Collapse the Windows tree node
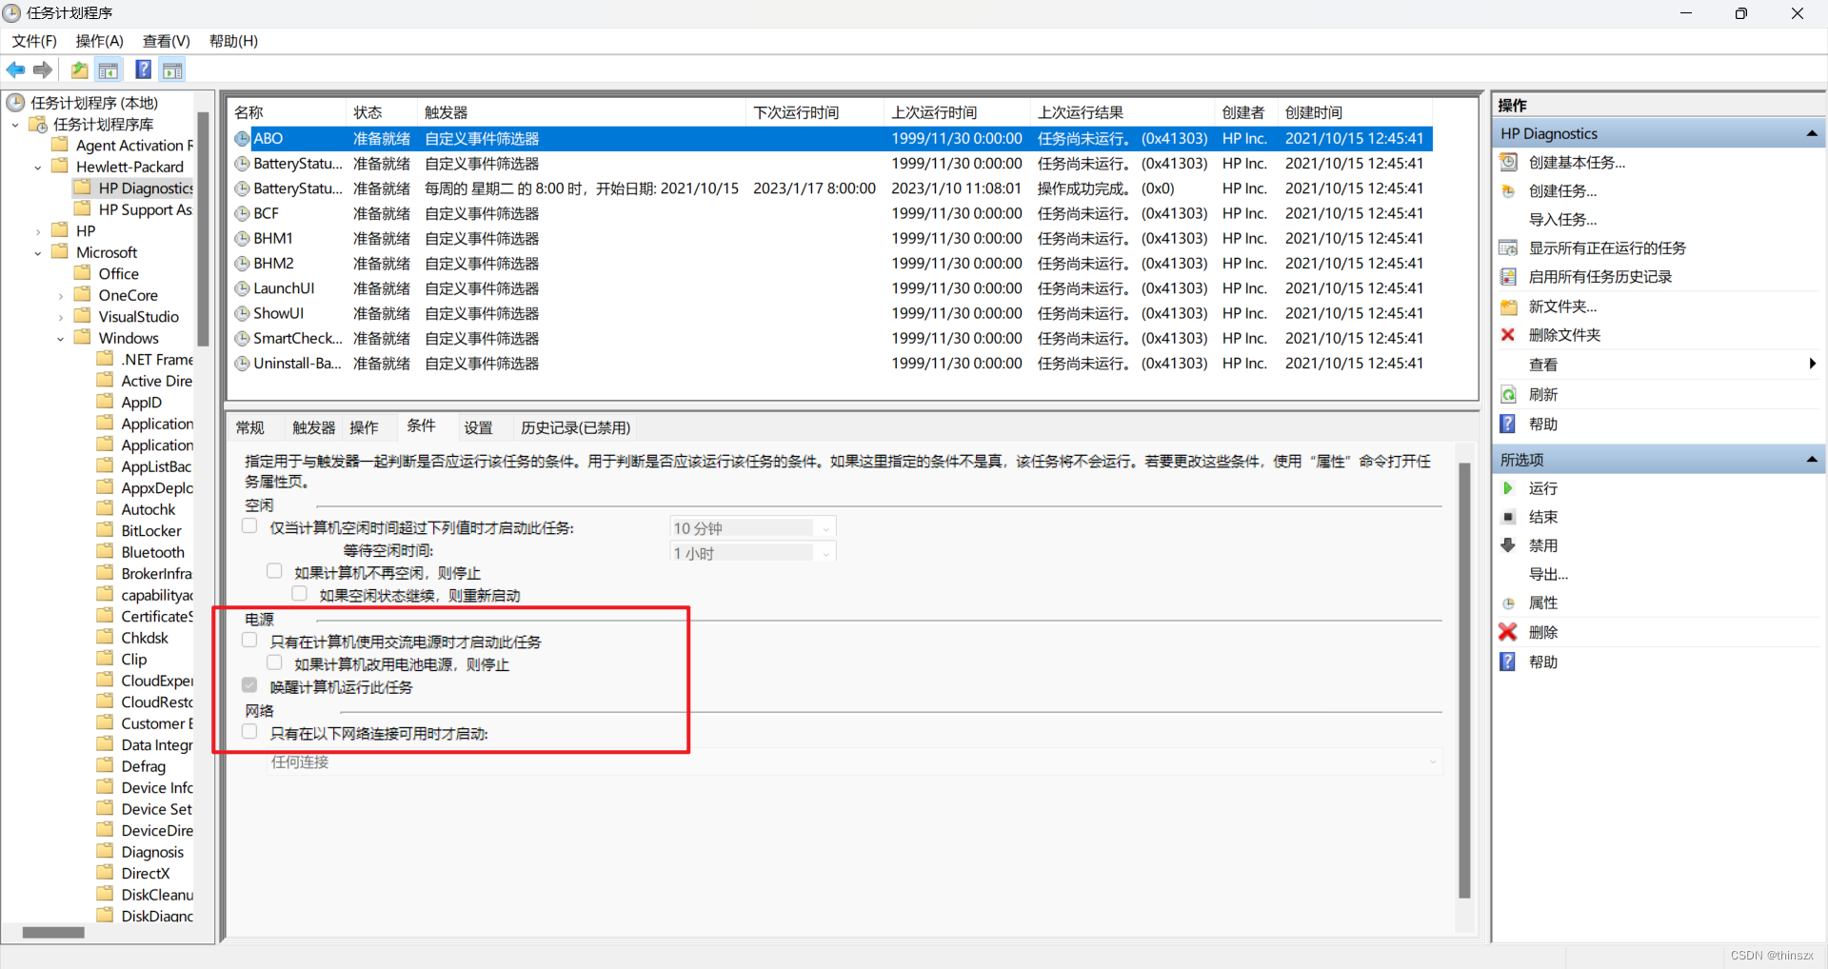Screen dimensions: 1828x969 point(61,339)
